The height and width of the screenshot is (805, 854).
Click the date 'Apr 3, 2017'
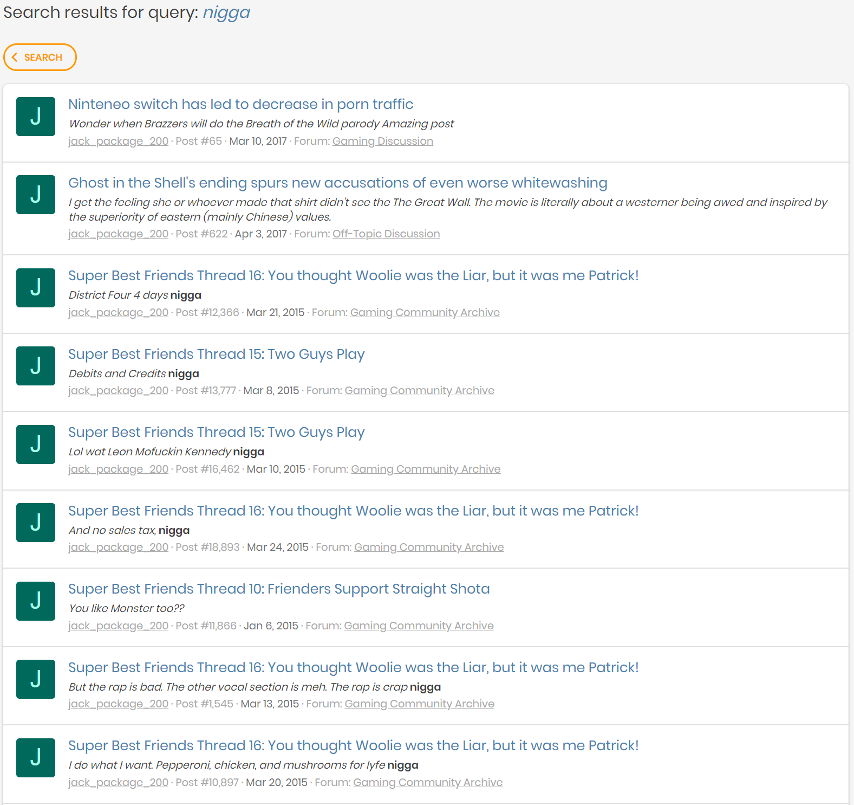[x=260, y=234]
